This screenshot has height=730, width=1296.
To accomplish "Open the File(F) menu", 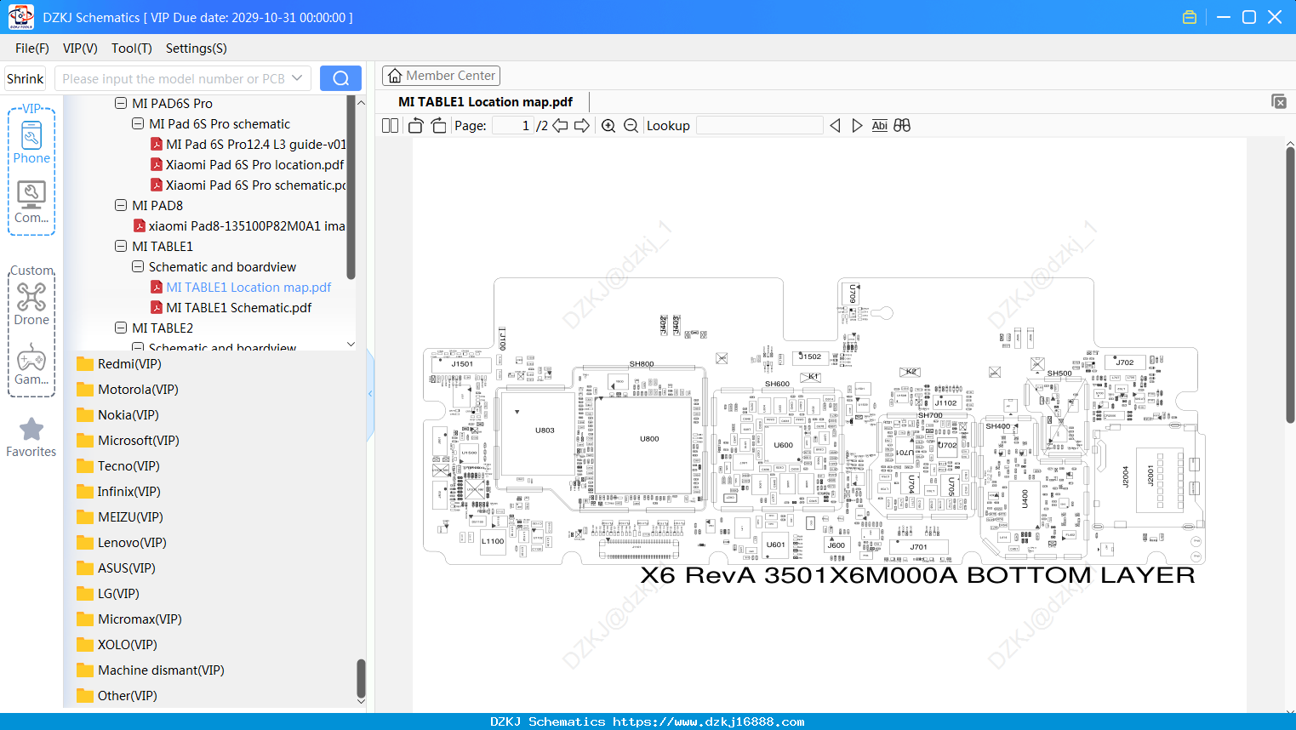I will tap(32, 48).
